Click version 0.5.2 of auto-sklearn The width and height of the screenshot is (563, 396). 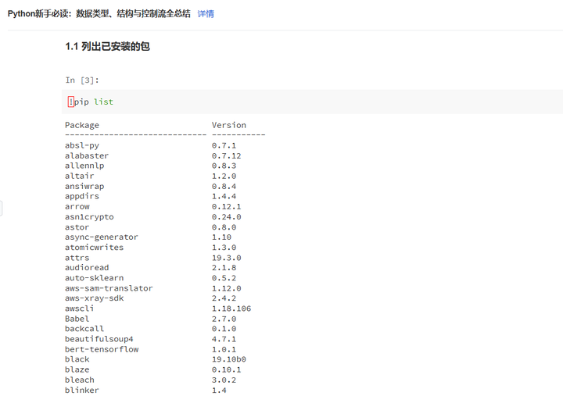[224, 278]
